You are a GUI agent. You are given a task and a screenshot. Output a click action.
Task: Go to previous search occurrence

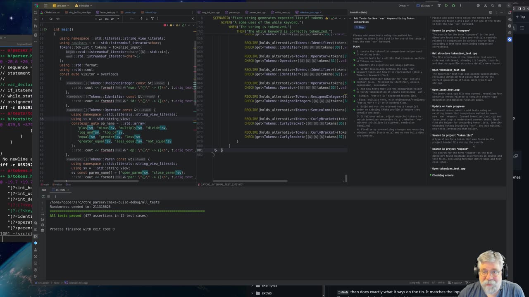[141, 19]
